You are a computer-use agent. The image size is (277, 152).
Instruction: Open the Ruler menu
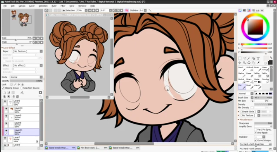[x=54, y=6]
